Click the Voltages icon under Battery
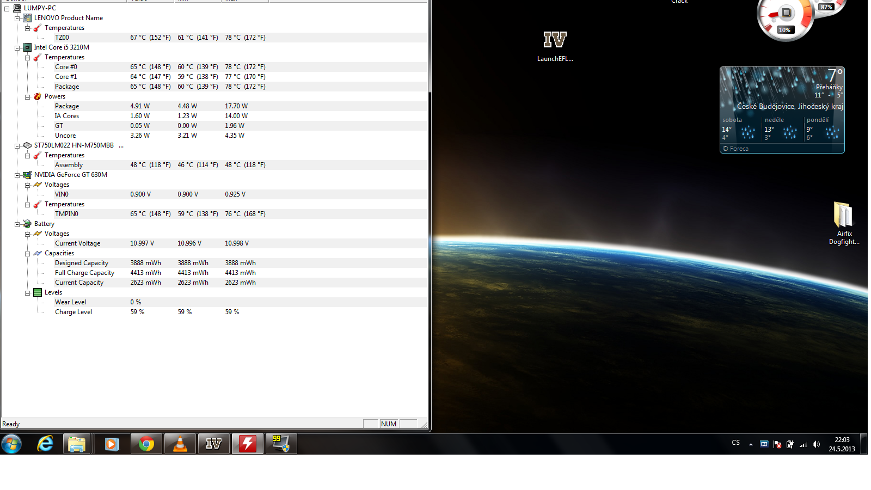The height and width of the screenshot is (490, 871). point(38,234)
